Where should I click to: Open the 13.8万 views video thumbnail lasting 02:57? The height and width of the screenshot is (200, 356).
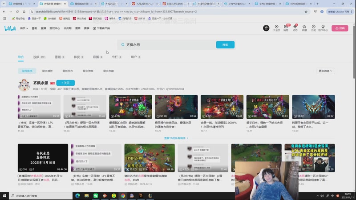(313, 107)
